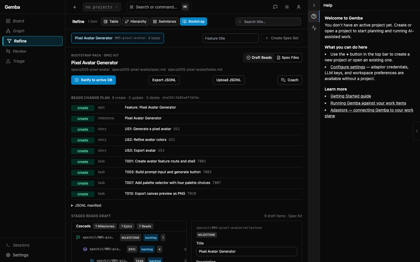Select the Help question-mark icon

[314, 16]
